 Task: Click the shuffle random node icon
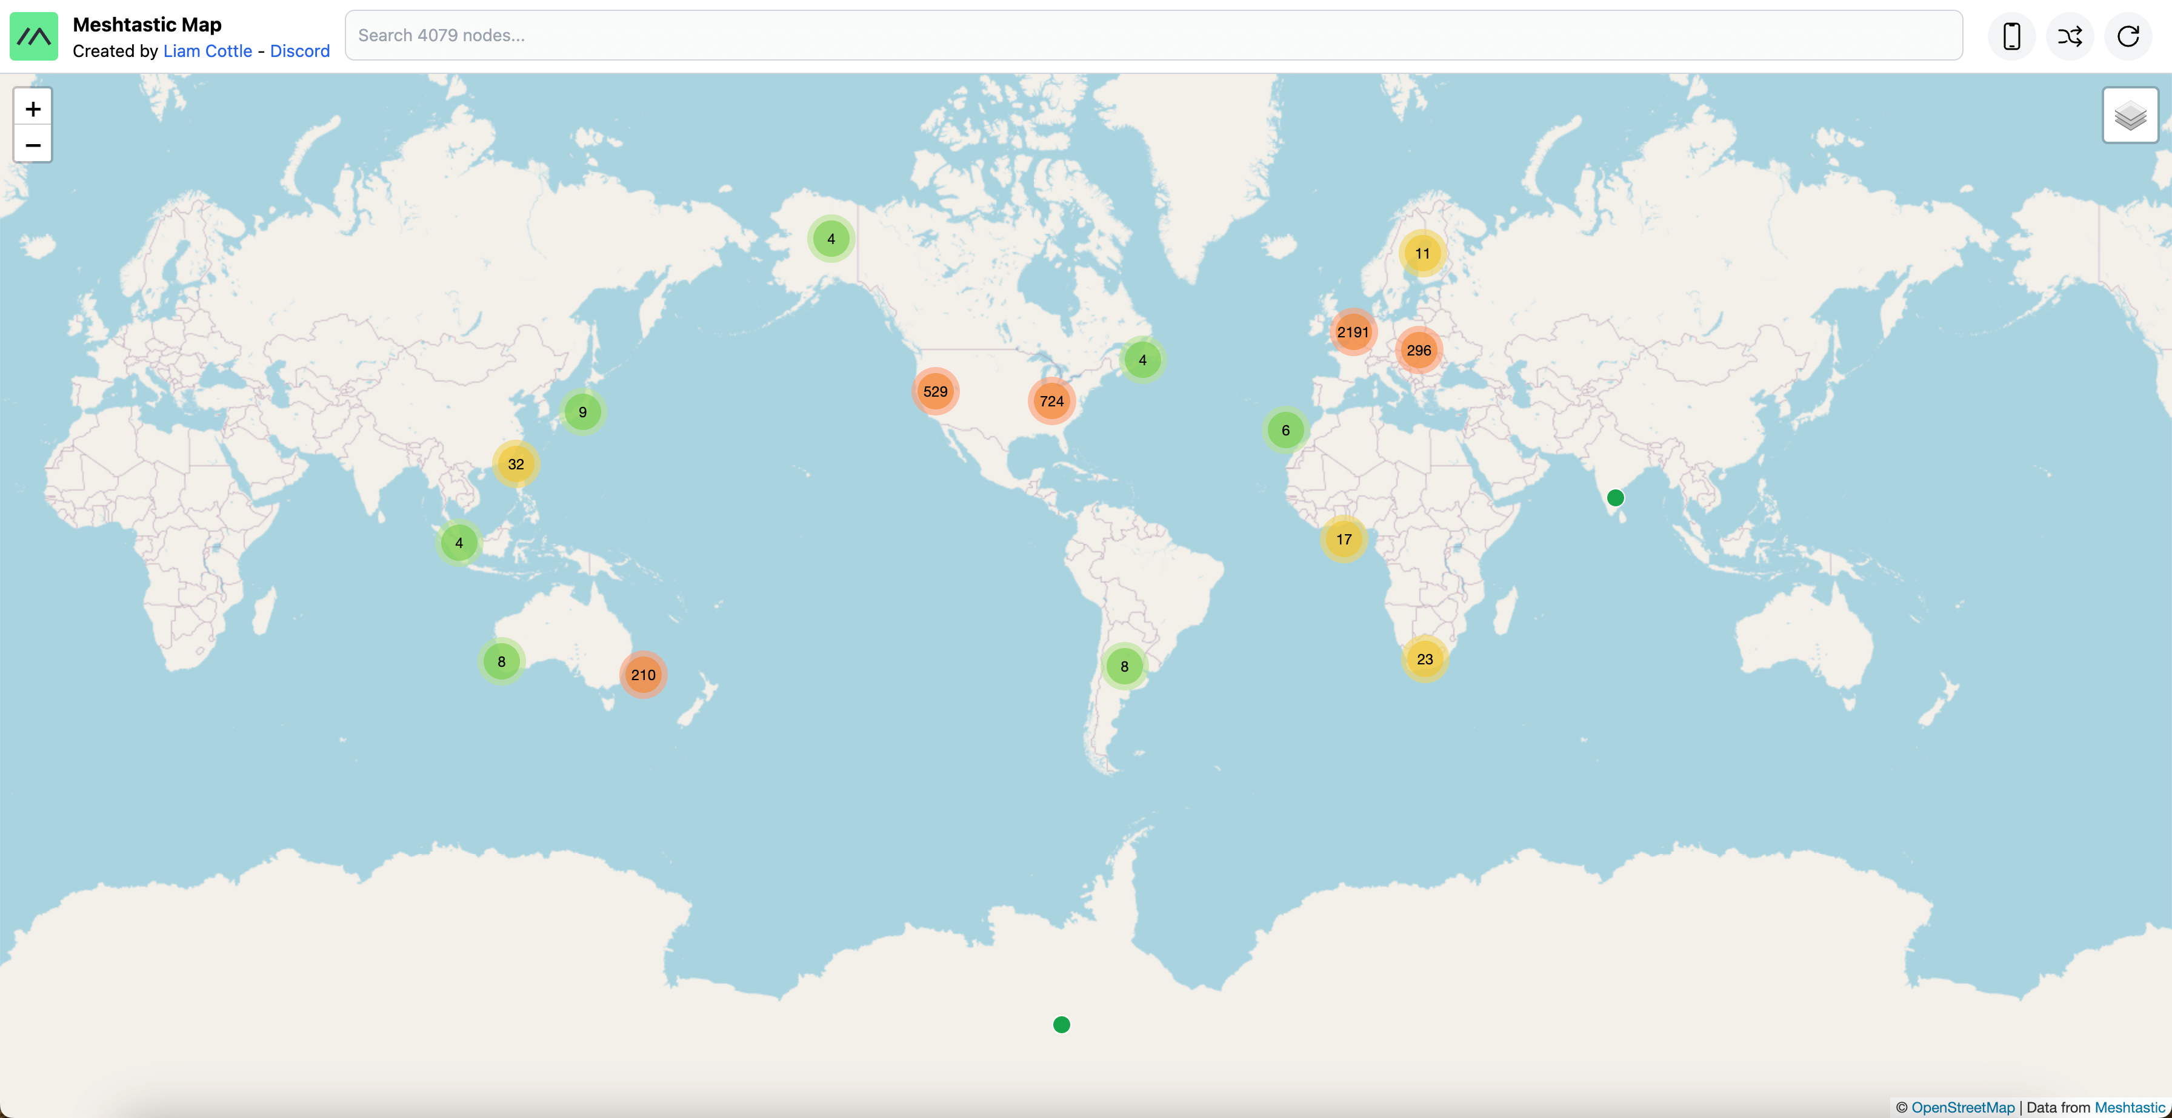[x=2070, y=36]
